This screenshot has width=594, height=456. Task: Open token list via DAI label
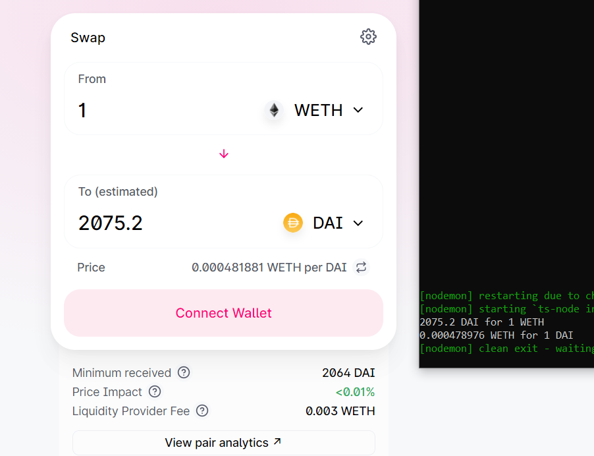(x=328, y=223)
